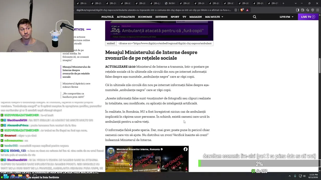Open Brave VPN shield icon

click(312, 10)
